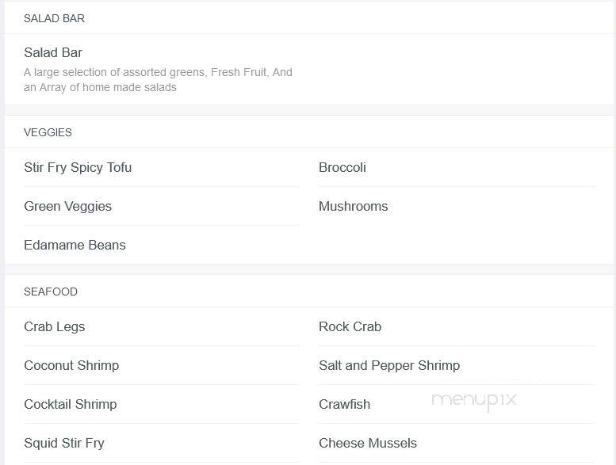Choose Squid Stir Fry
Screen dimensions: 616x465
(x=64, y=444)
